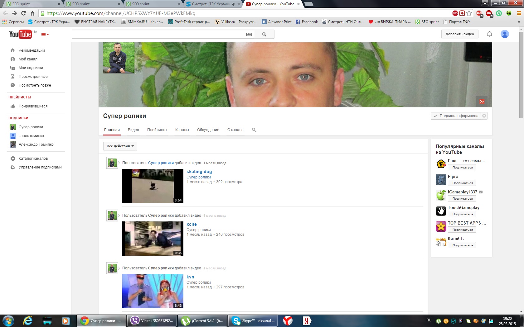Click the channel profile picture on banner
Image resolution: width=524 pixels, height=327 pixels.
point(119,58)
